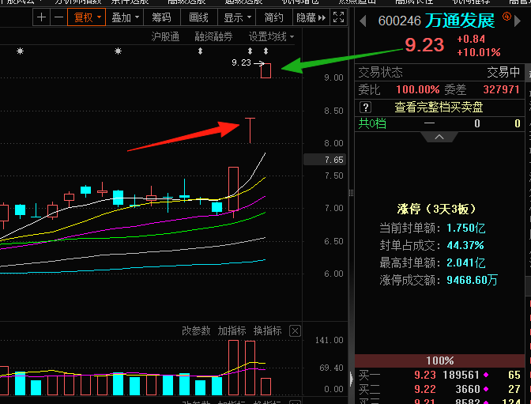
Task: Click the 封单占成交 value 44.37%
Action: click(465, 245)
